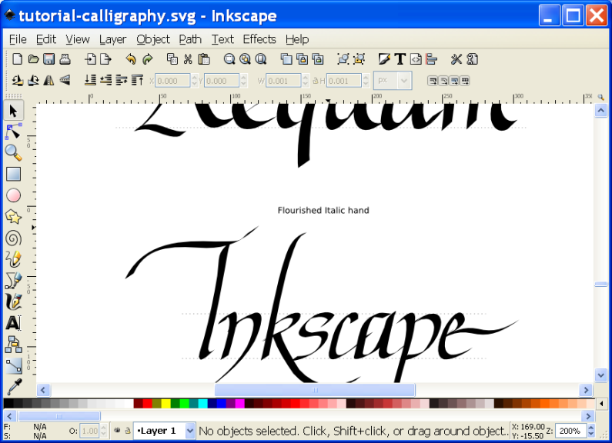
Task: Open the Layer menu
Action: [113, 39]
